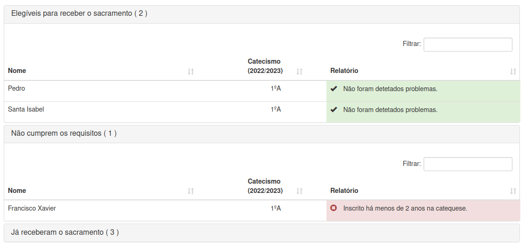Viewport: 525px width, 245px height.
Task: Expand the 'Já receberam o sacramento' panel
Action: tap(65, 232)
